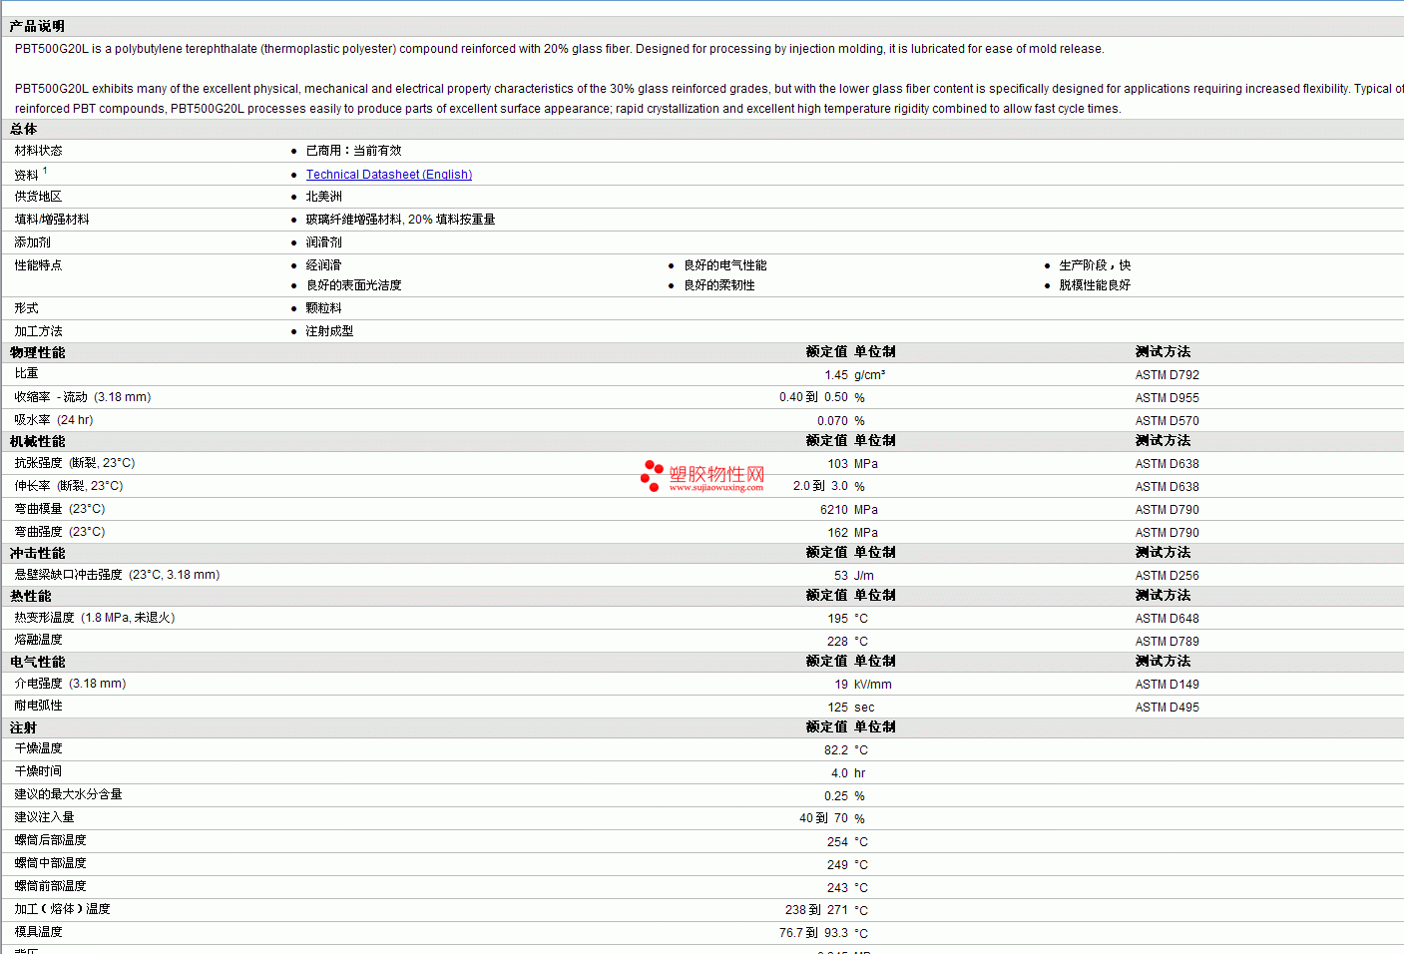
Task: Select the 良好的表面光洁度 feature
Action: point(353,285)
